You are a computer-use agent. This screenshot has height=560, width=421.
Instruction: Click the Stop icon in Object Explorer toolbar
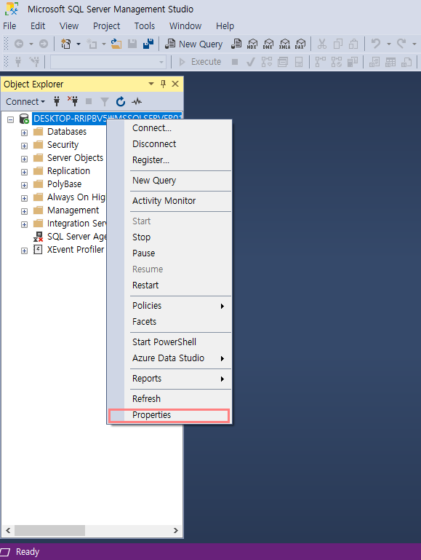tap(89, 102)
